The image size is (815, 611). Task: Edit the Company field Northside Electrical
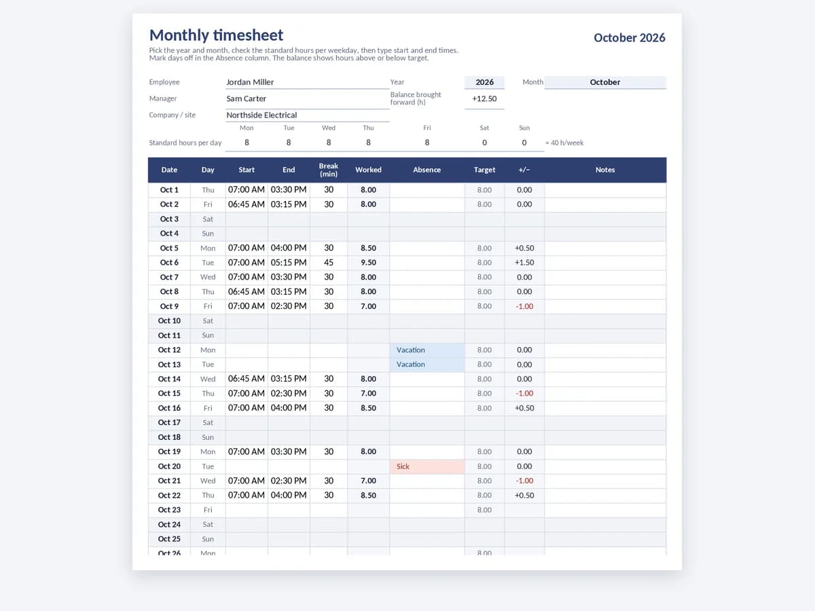[307, 115]
